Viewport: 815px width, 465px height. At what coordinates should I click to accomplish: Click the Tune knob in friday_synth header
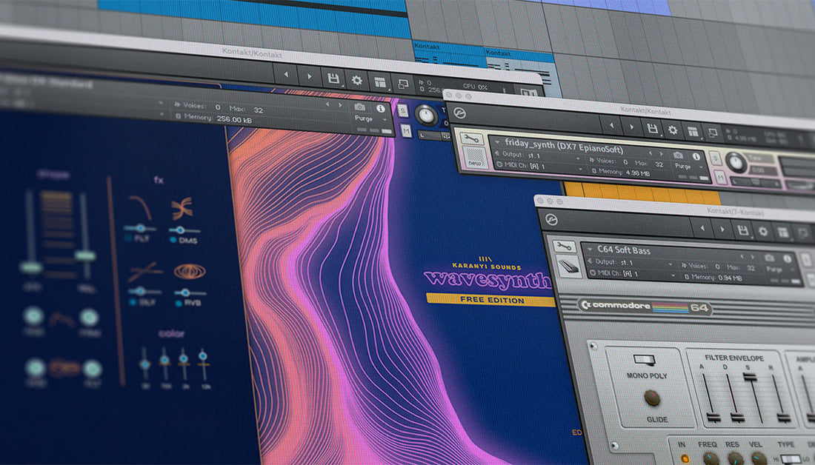[x=735, y=163]
